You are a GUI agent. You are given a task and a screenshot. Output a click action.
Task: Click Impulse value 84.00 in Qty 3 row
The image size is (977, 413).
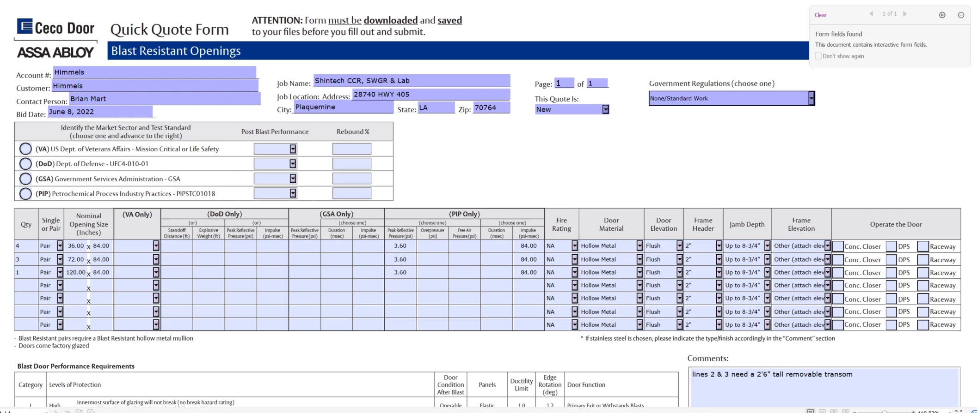click(x=528, y=259)
